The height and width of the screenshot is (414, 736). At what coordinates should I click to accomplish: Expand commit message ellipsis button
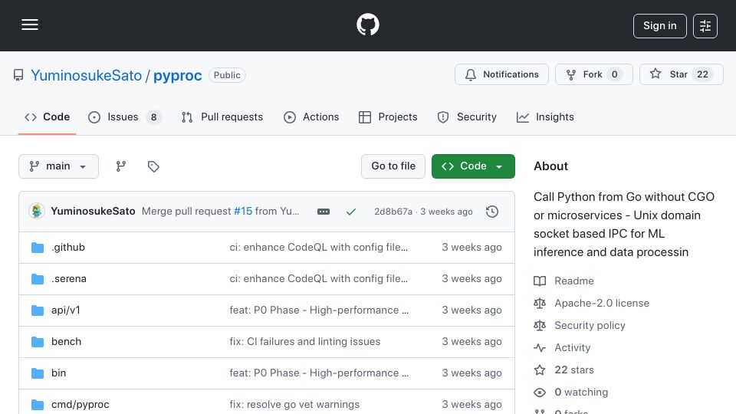click(x=324, y=212)
